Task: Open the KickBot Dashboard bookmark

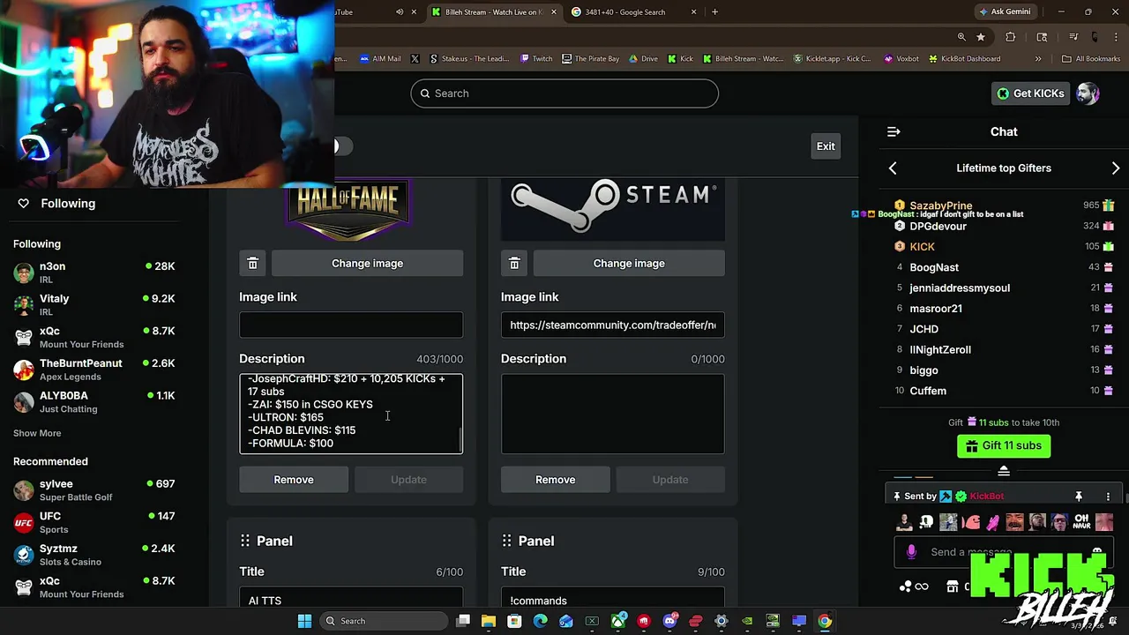Action: (x=964, y=59)
